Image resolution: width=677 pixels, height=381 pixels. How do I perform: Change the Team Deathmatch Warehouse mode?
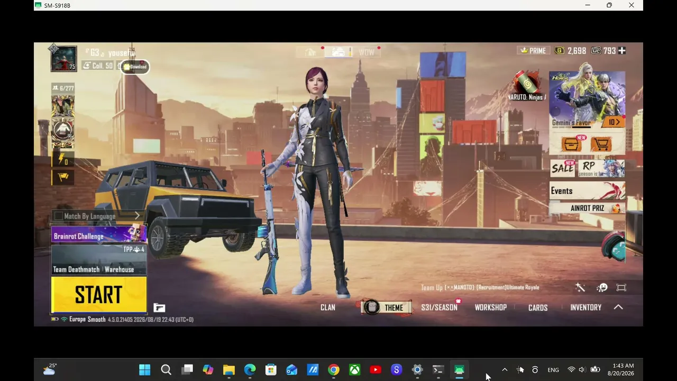pos(98,260)
